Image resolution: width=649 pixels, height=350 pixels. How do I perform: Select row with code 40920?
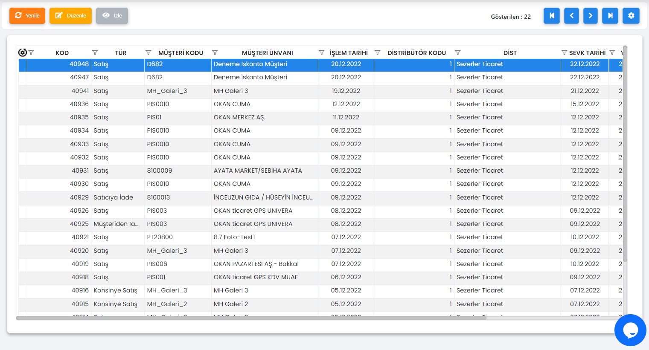320,251
